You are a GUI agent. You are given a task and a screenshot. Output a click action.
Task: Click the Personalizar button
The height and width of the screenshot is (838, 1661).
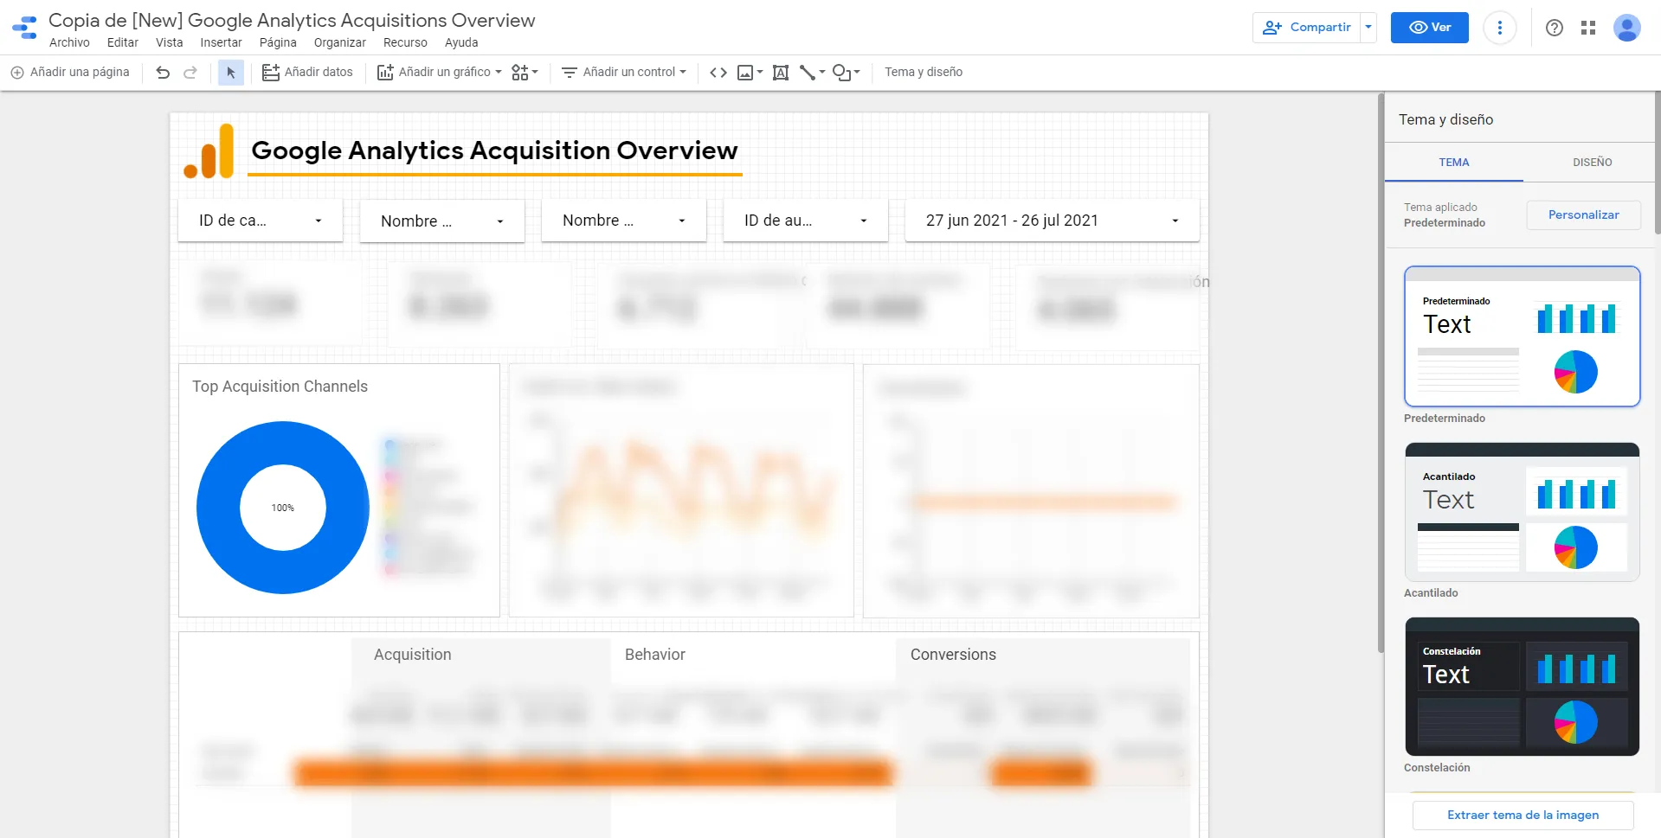[x=1583, y=215]
